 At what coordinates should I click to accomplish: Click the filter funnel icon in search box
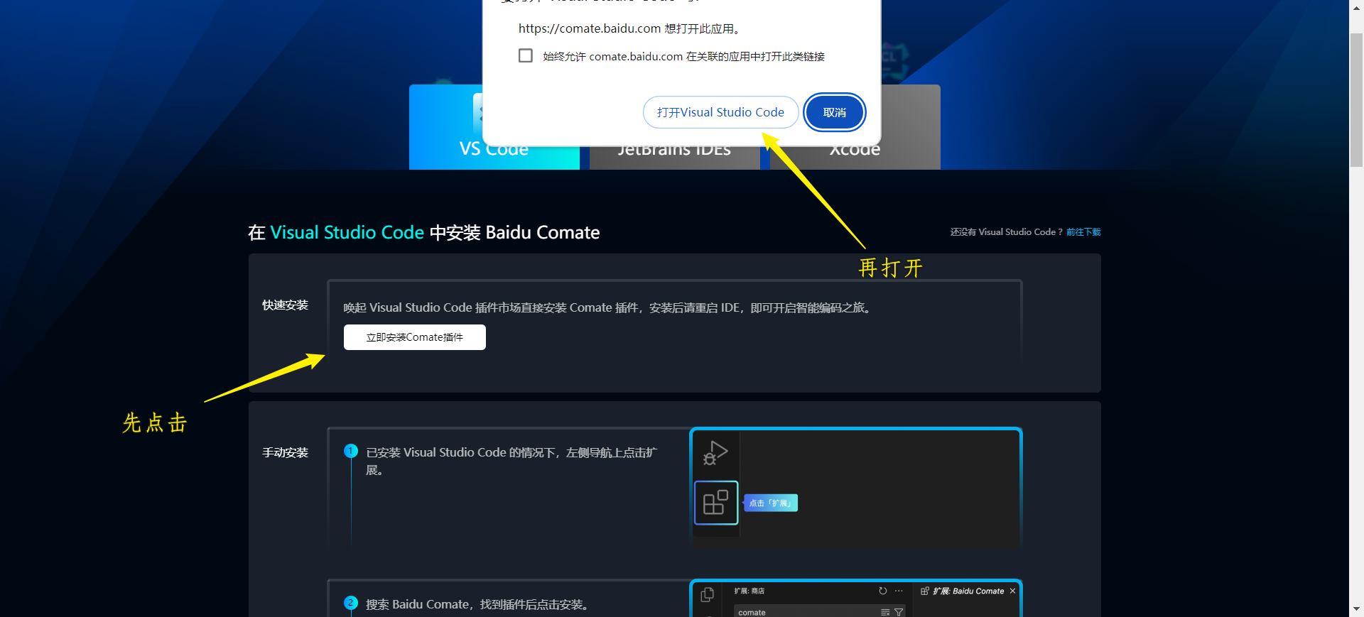point(899,612)
